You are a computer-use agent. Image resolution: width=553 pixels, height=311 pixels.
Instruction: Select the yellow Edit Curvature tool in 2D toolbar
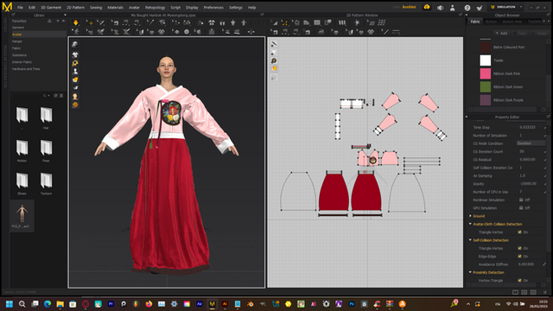coord(284,22)
